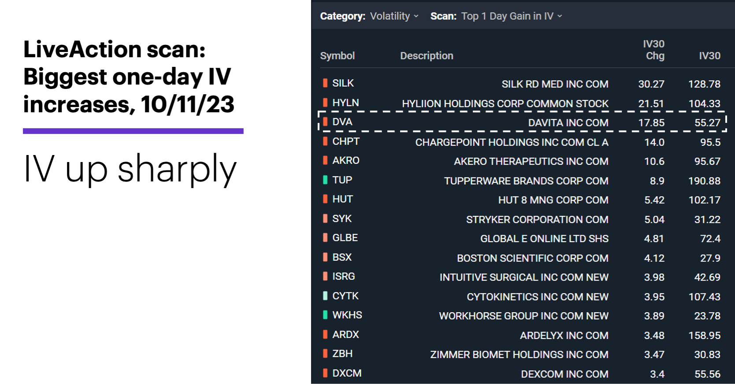Click the green indicator beside CYTK
Screen dimensions: 735x384
click(x=325, y=295)
